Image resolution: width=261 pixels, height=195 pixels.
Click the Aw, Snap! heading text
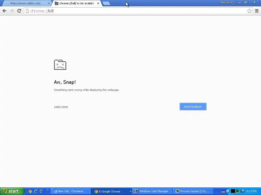tap(65, 82)
